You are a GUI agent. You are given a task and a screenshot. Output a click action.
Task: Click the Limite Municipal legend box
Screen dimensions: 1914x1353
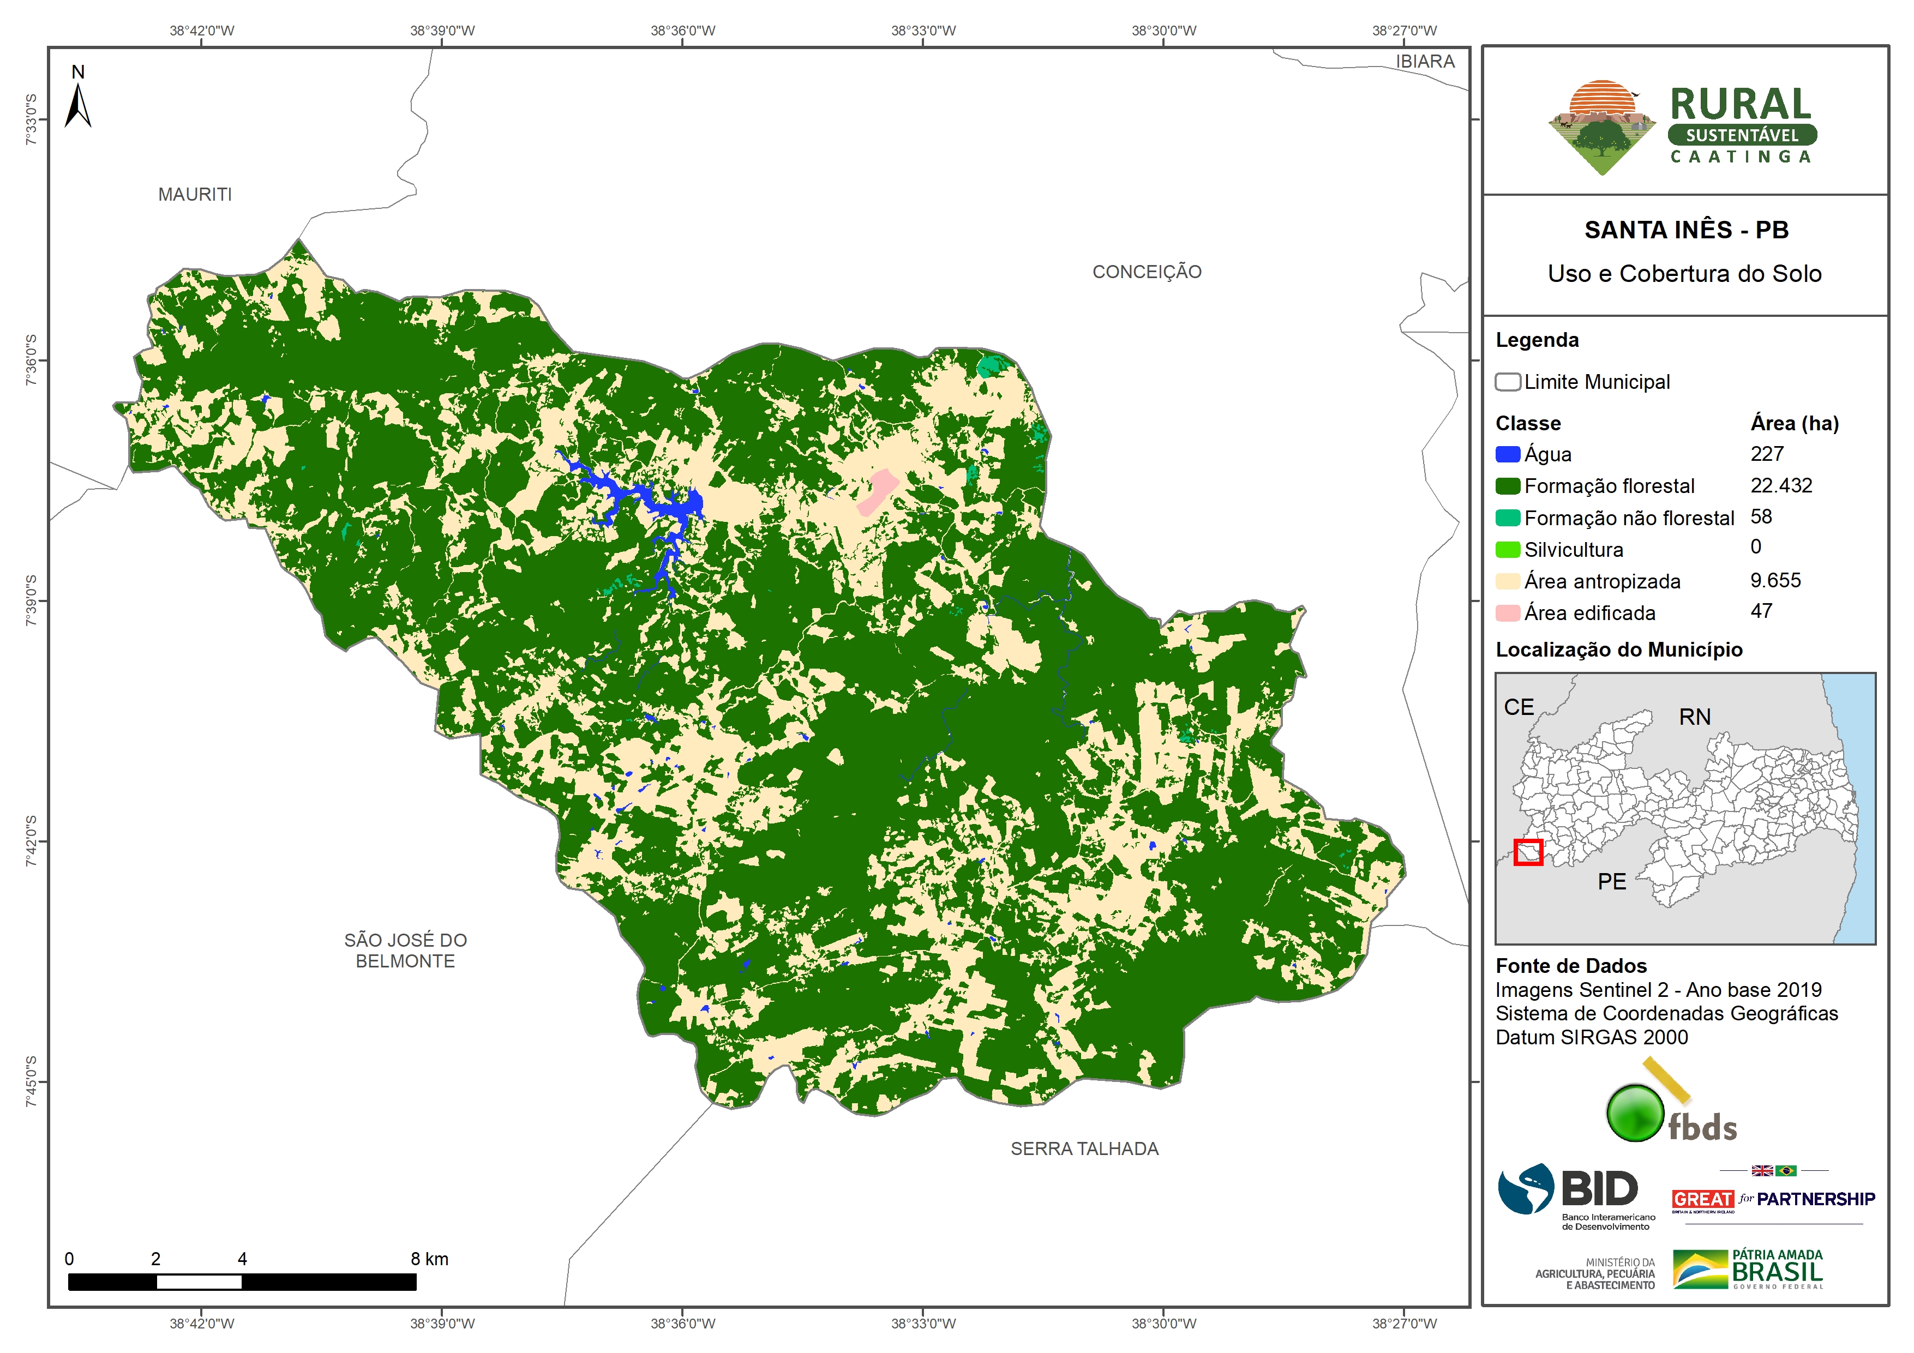(x=1507, y=382)
